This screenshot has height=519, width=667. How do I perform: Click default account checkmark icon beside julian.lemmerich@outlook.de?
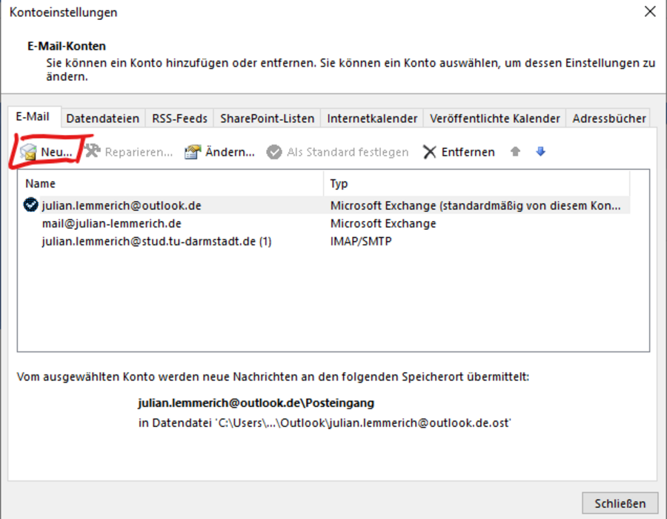pyautogui.click(x=30, y=205)
